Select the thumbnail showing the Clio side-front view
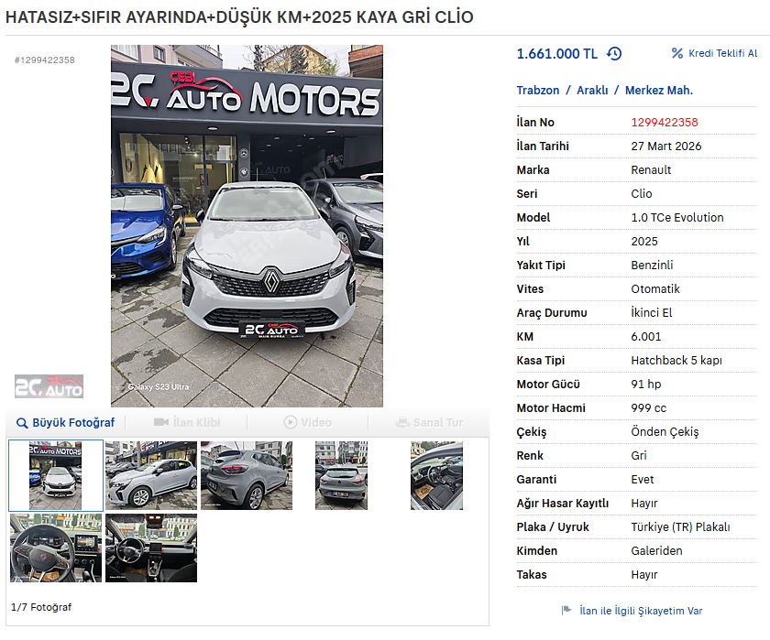Screen dimensions: 770x640 [x=151, y=475]
